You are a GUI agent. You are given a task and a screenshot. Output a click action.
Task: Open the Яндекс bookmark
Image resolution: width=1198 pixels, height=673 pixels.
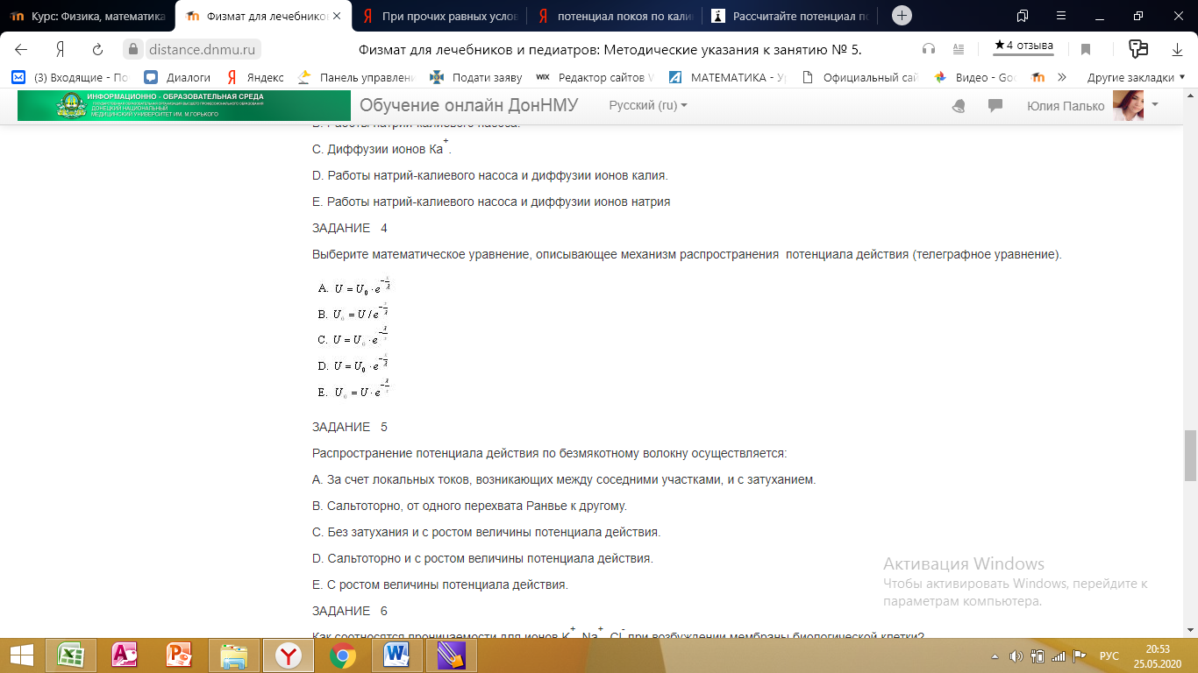(255, 77)
